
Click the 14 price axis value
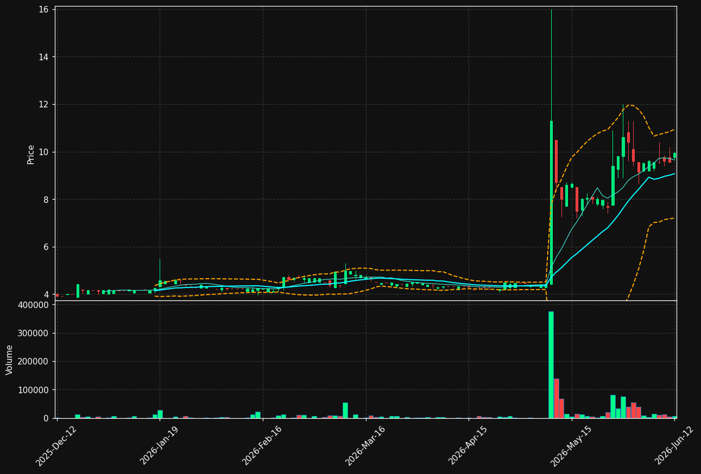point(44,57)
